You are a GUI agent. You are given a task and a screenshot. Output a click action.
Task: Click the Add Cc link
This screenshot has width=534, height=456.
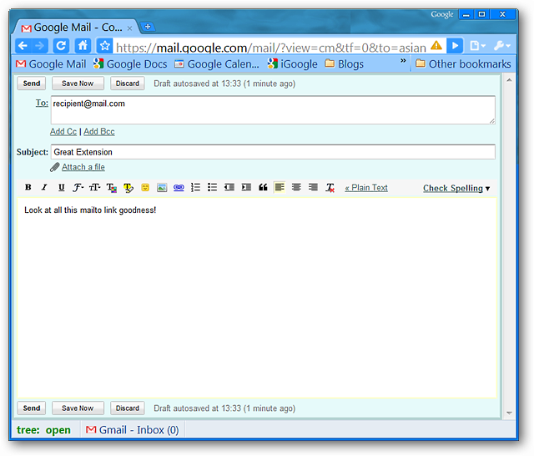click(x=63, y=132)
